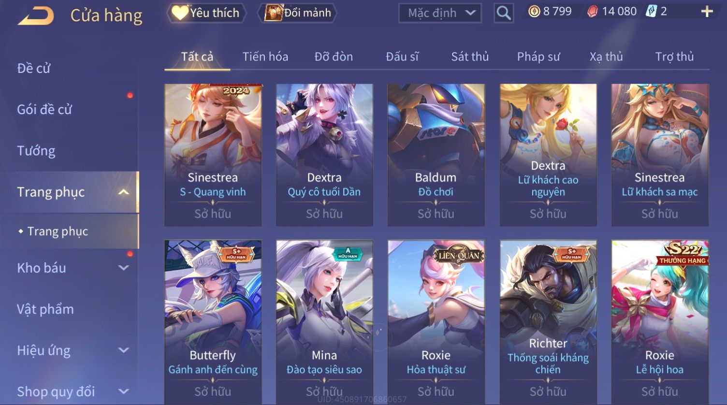Viewport: 727px width, 405px height.
Task: Tap the red gem currency icon
Action: click(592, 12)
